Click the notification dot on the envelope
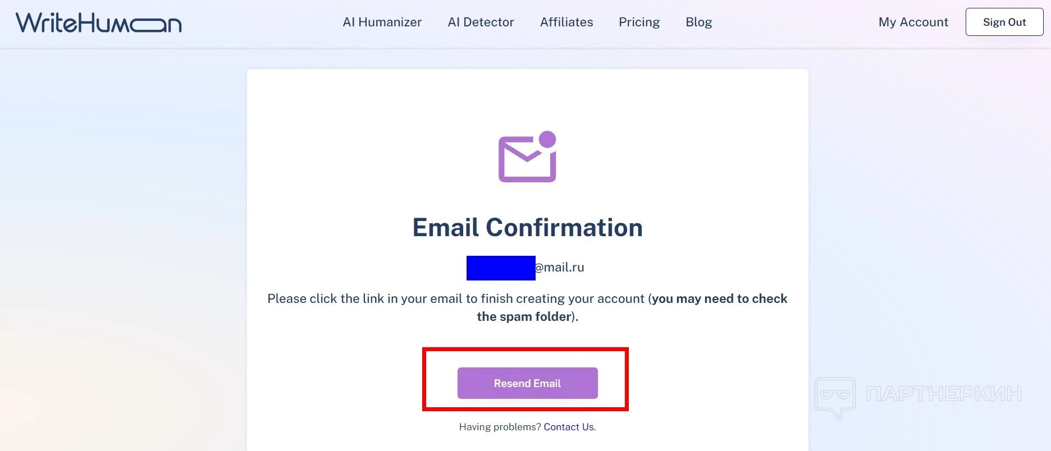The width and height of the screenshot is (1051, 451). [x=547, y=139]
